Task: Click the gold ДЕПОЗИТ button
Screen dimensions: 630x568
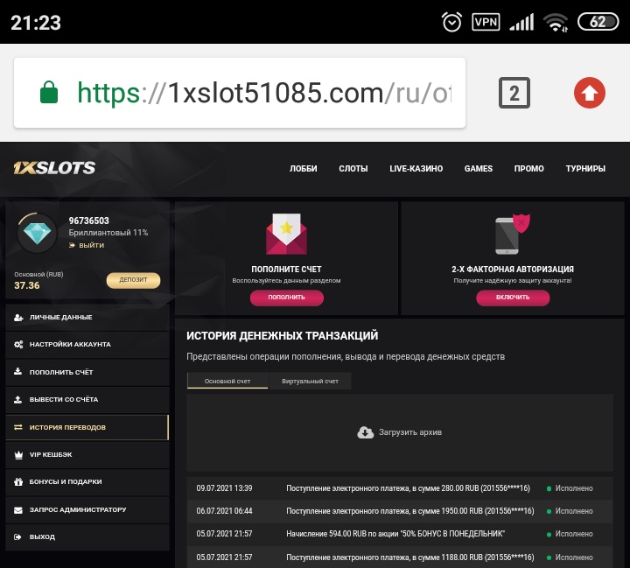Action: point(133,280)
